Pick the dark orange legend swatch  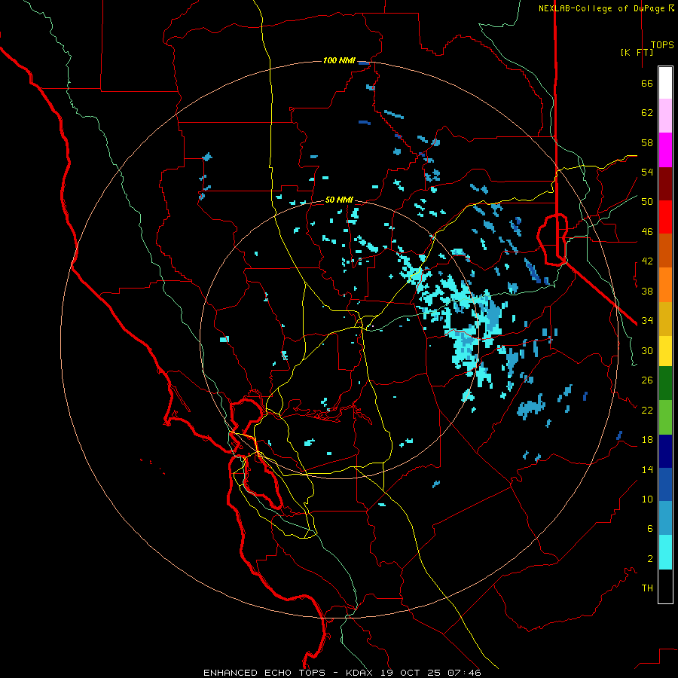point(665,250)
